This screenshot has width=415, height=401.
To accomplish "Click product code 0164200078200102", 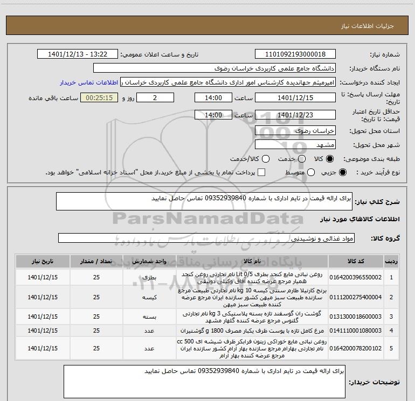I will [x=356, y=348].
